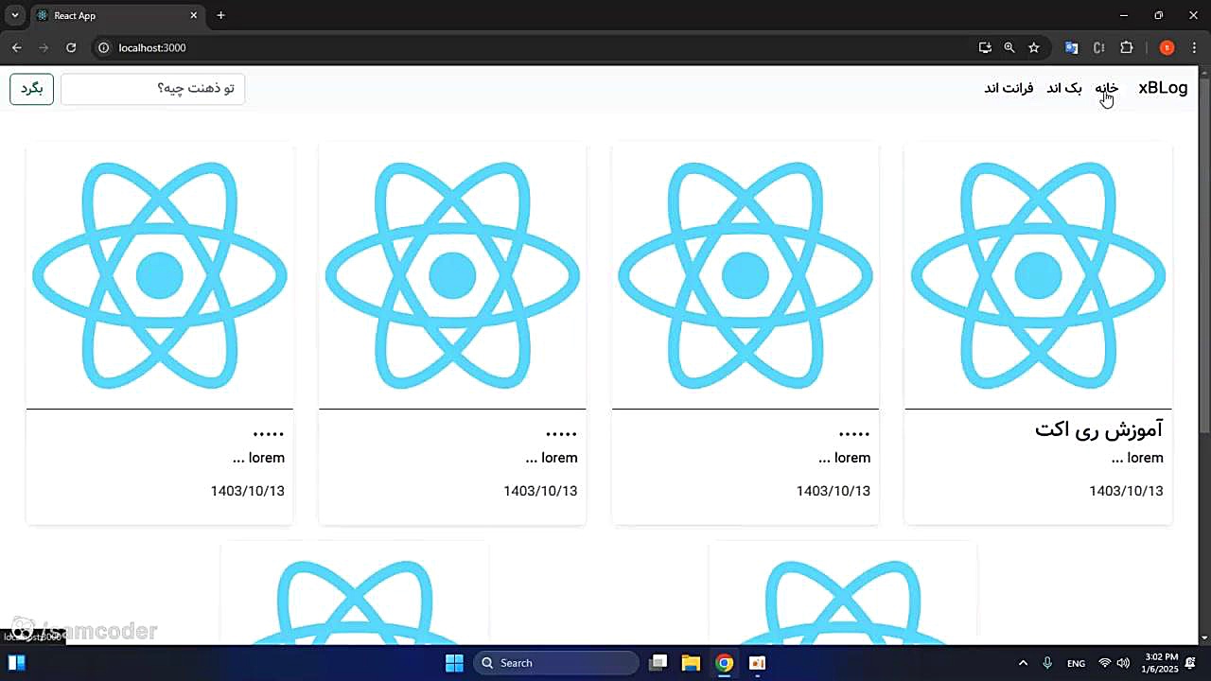The image size is (1211, 681).
Task: Select the React App tab
Action: pos(116,15)
